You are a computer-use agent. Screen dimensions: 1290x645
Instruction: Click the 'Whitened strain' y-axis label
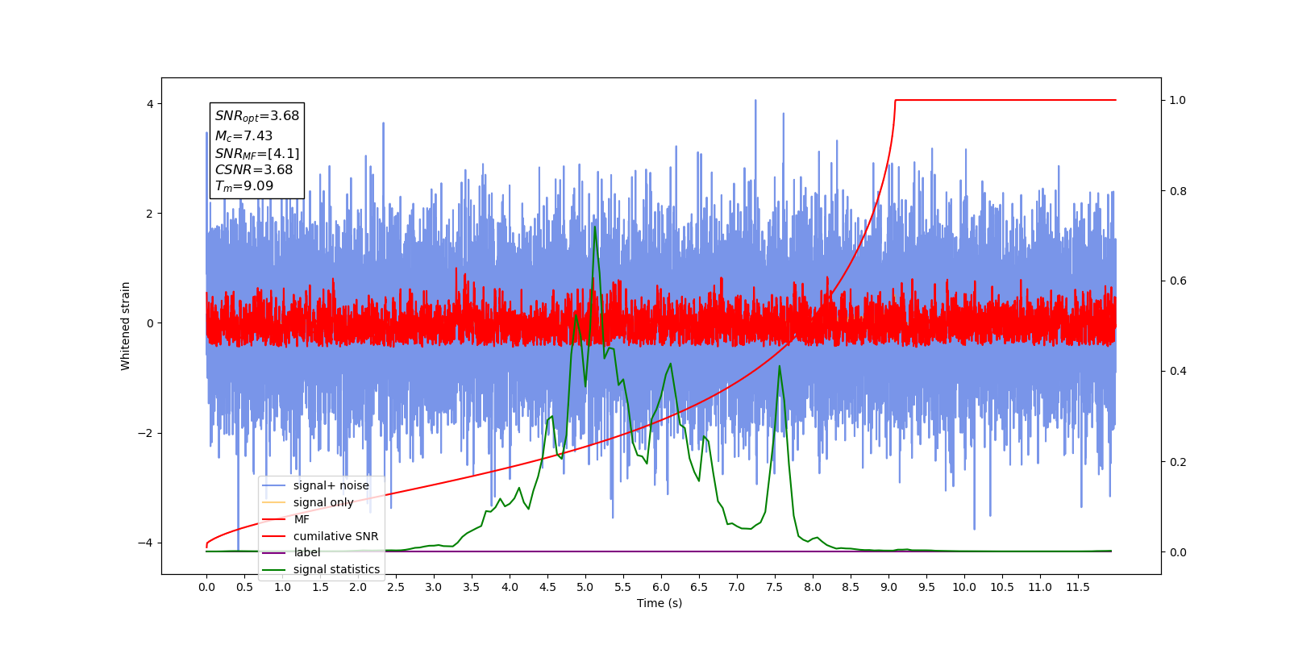pos(126,326)
